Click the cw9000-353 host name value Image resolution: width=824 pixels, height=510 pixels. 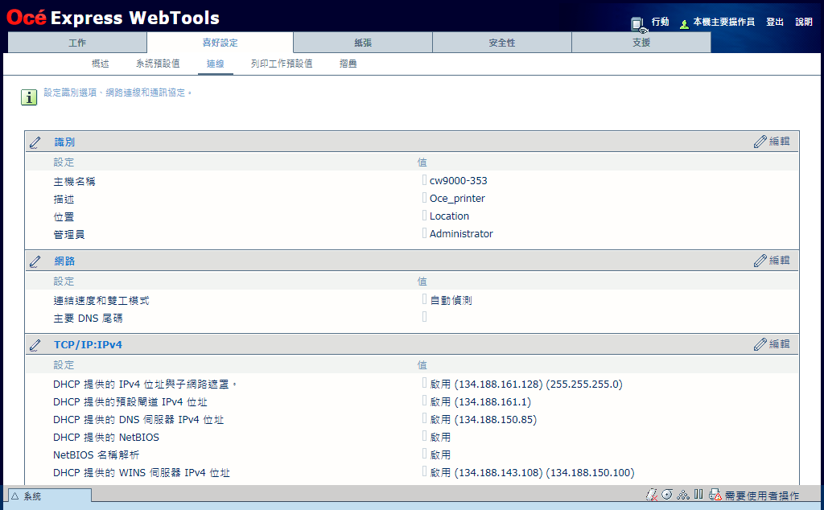point(458,181)
